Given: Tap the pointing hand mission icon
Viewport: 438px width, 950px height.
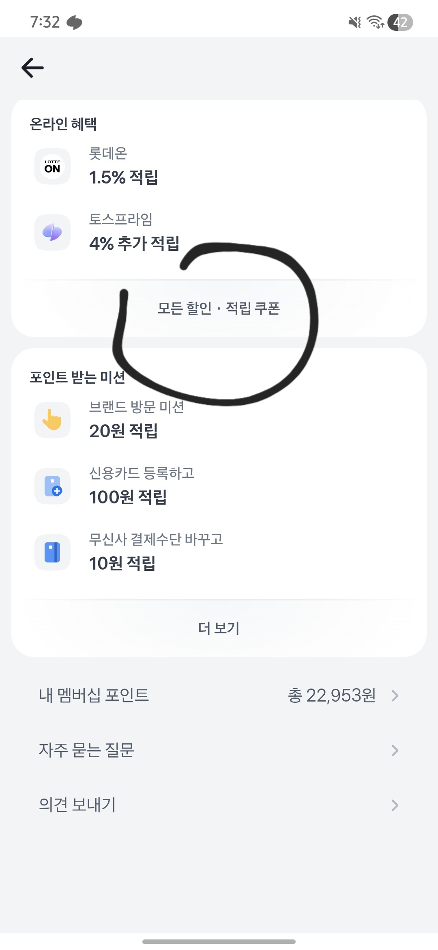Looking at the screenshot, I should pyautogui.click(x=52, y=420).
